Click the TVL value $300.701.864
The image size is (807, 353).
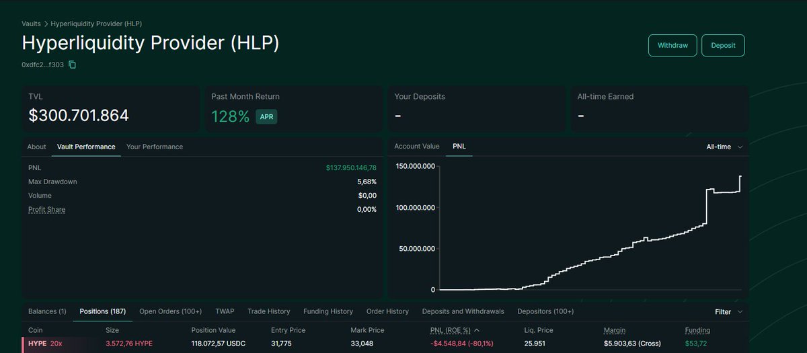click(79, 116)
